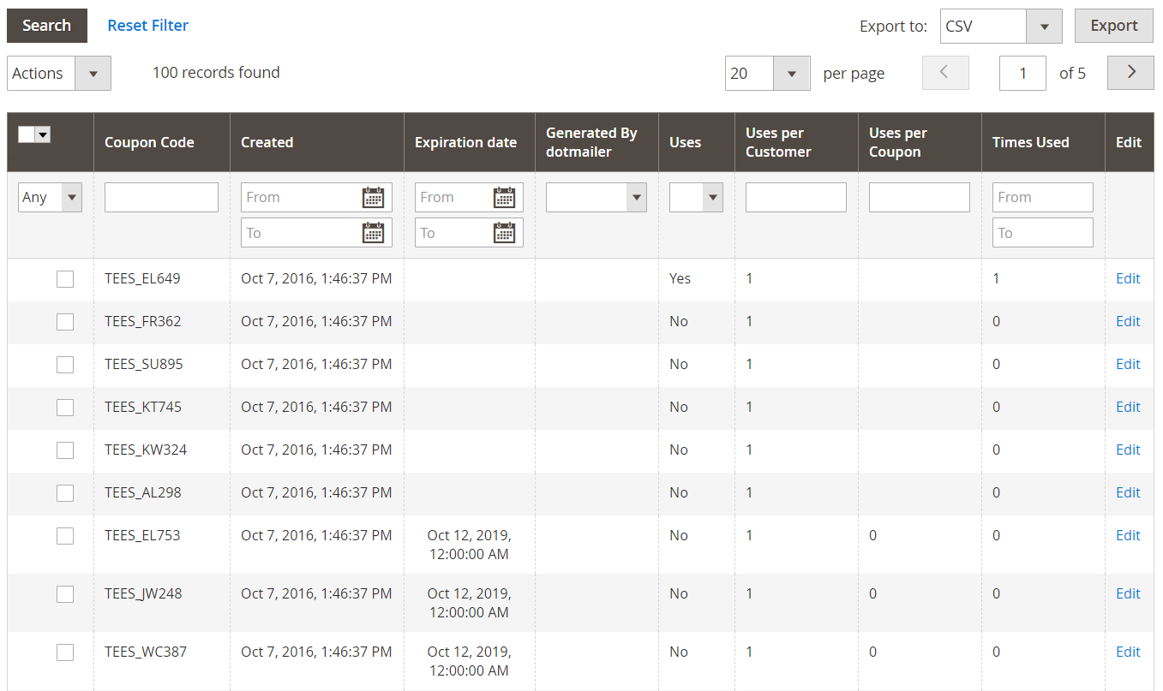Mark coupon TEES_JW248 checkbox
The width and height of the screenshot is (1163, 691).
[65, 594]
